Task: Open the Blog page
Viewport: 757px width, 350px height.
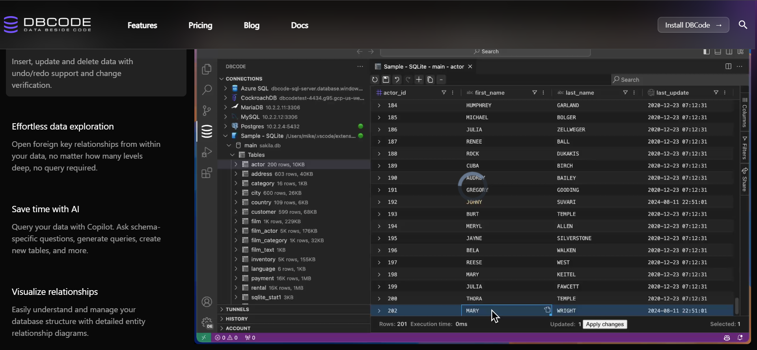Action: tap(252, 25)
